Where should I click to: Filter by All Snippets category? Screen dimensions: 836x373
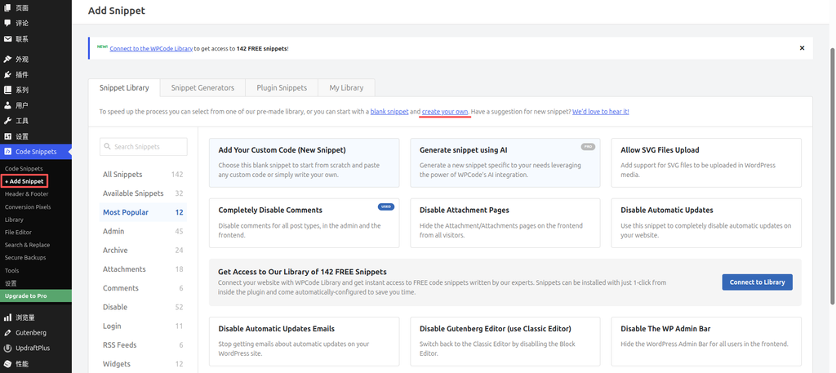(x=143, y=174)
